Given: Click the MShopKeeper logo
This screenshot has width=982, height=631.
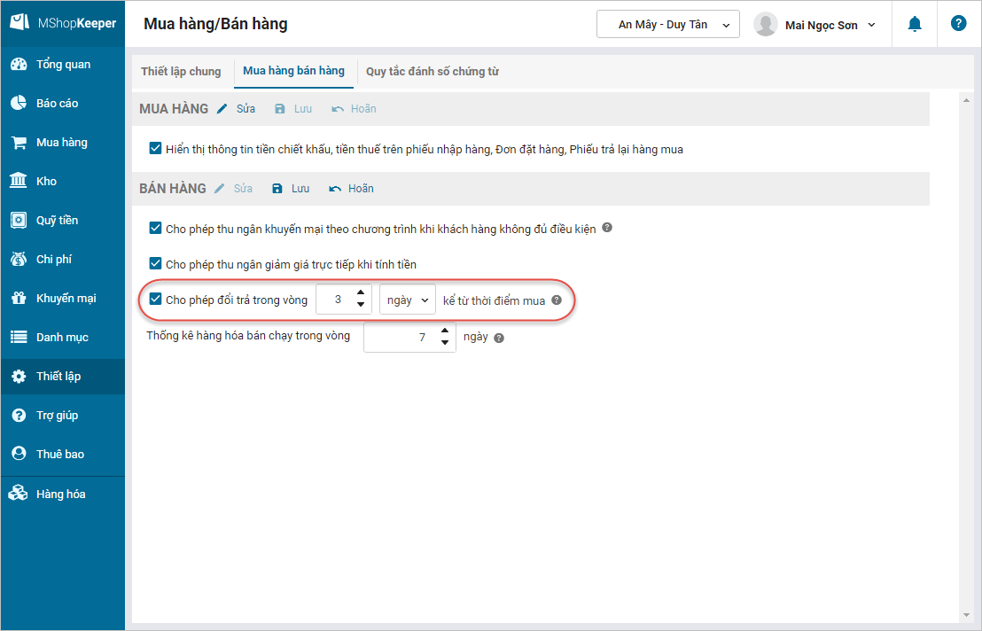Looking at the screenshot, I should (x=63, y=23).
